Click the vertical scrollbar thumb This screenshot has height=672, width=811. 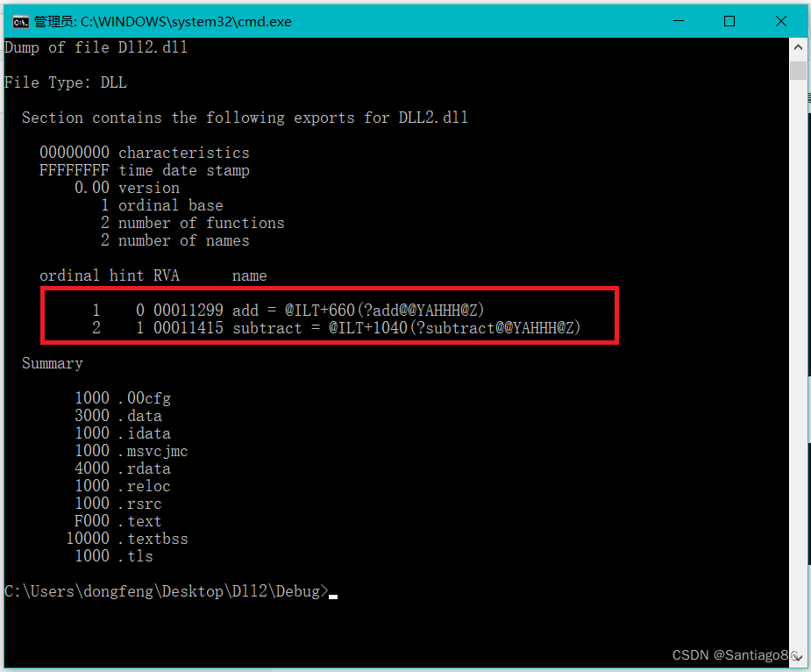pyautogui.click(x=798, y=70)
